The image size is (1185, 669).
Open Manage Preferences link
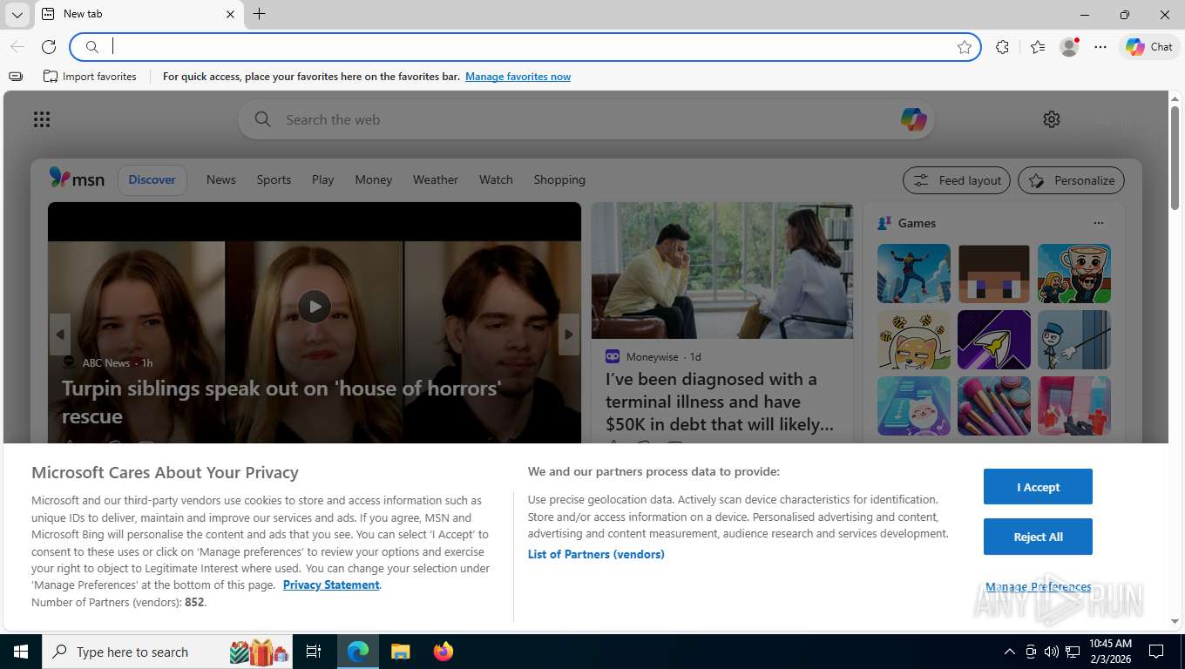1038,587
